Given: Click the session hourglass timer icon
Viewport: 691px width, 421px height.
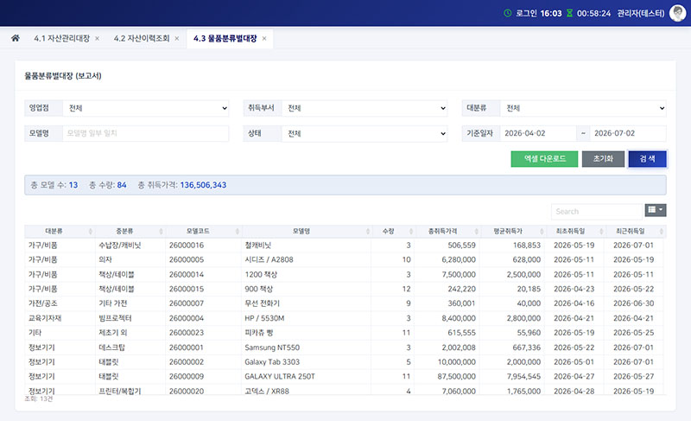Looking at the screenshot, I should tap(569, 13).
